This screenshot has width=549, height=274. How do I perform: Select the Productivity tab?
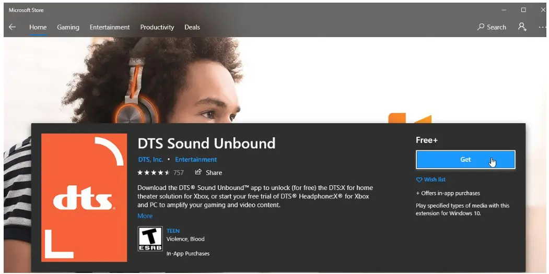(x=157, y=27)
